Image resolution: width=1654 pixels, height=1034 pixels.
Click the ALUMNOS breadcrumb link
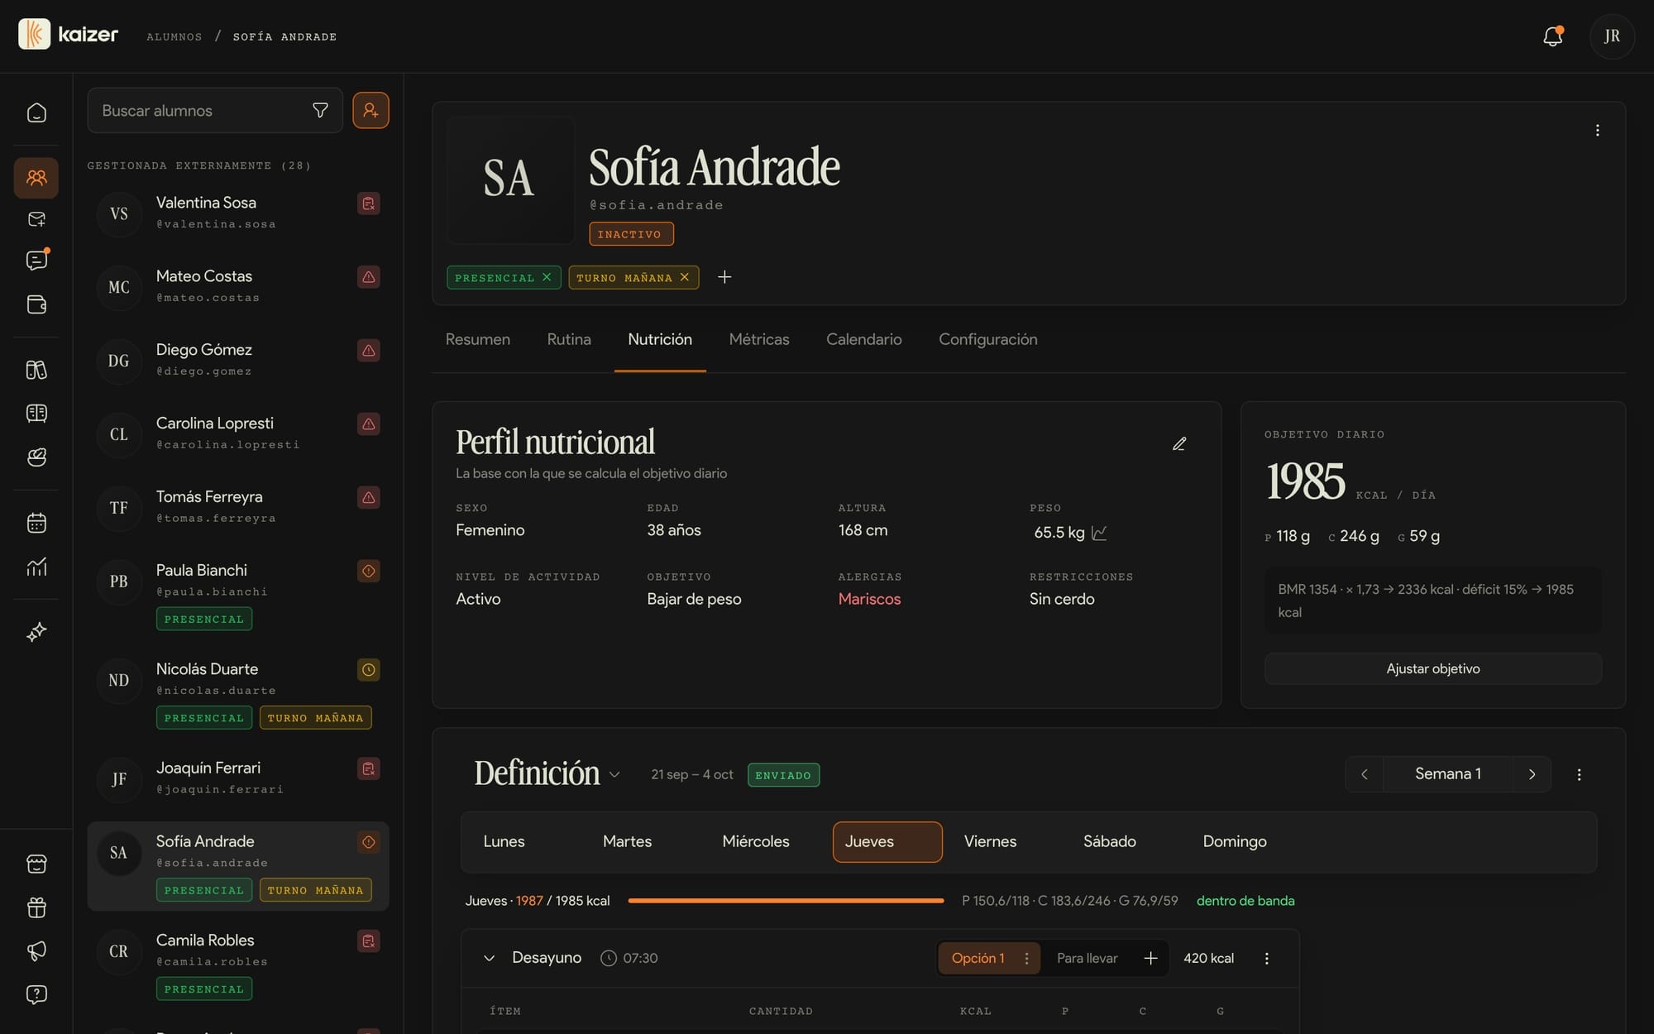point(174,36)
